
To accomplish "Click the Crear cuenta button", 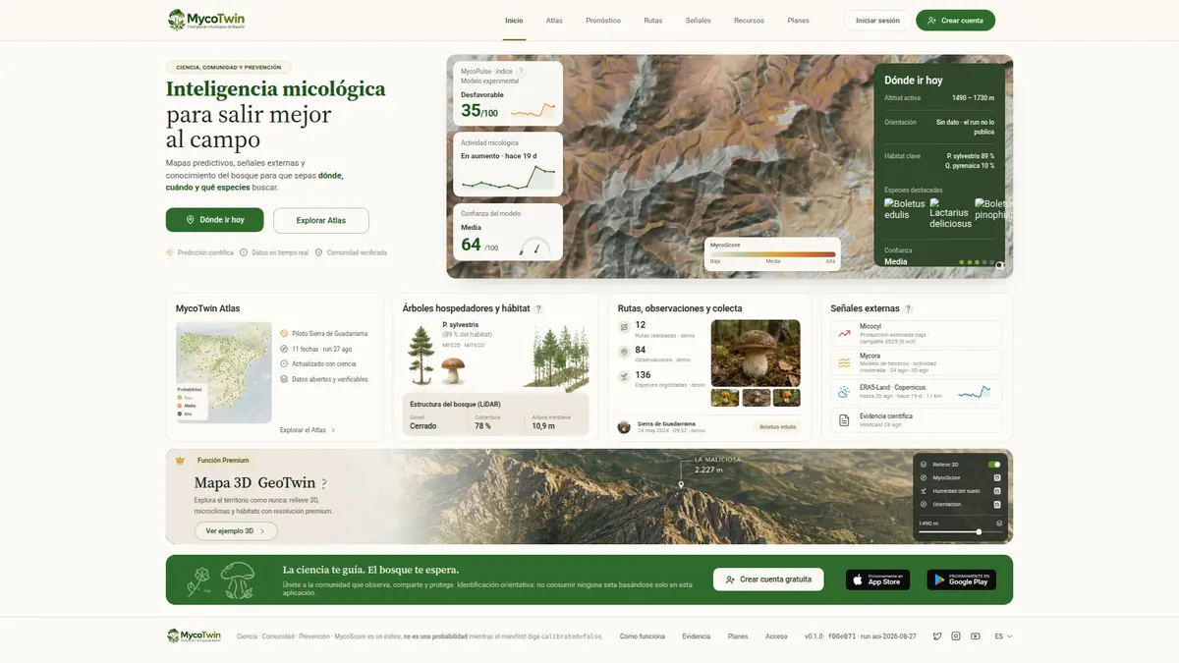I will [x=956, y=21].
